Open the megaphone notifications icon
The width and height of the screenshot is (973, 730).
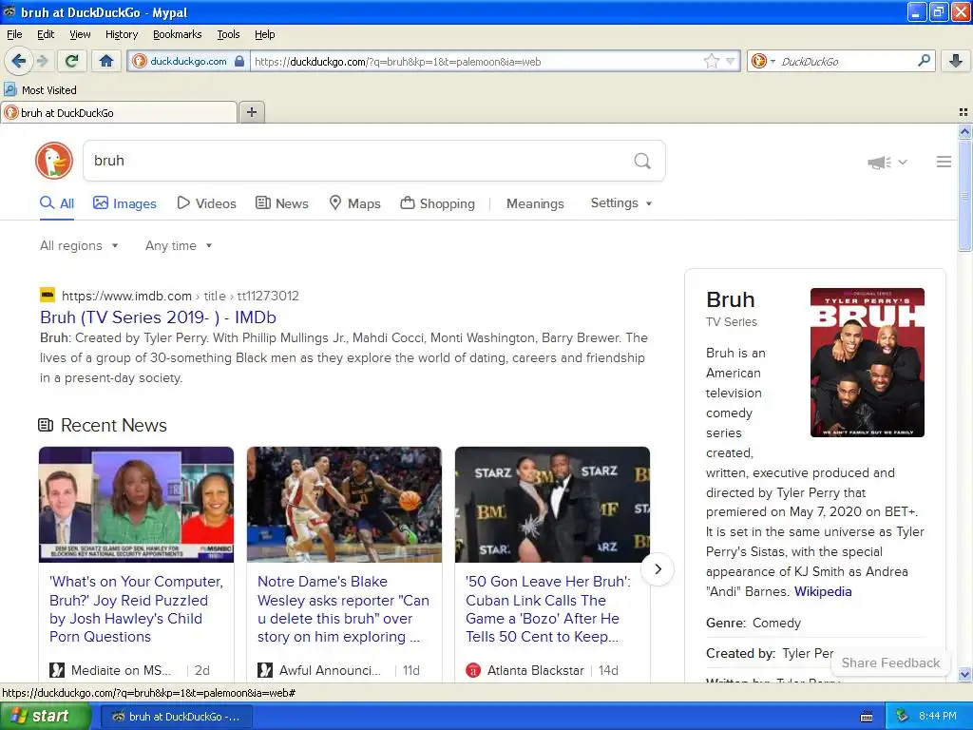coord(879,163)
